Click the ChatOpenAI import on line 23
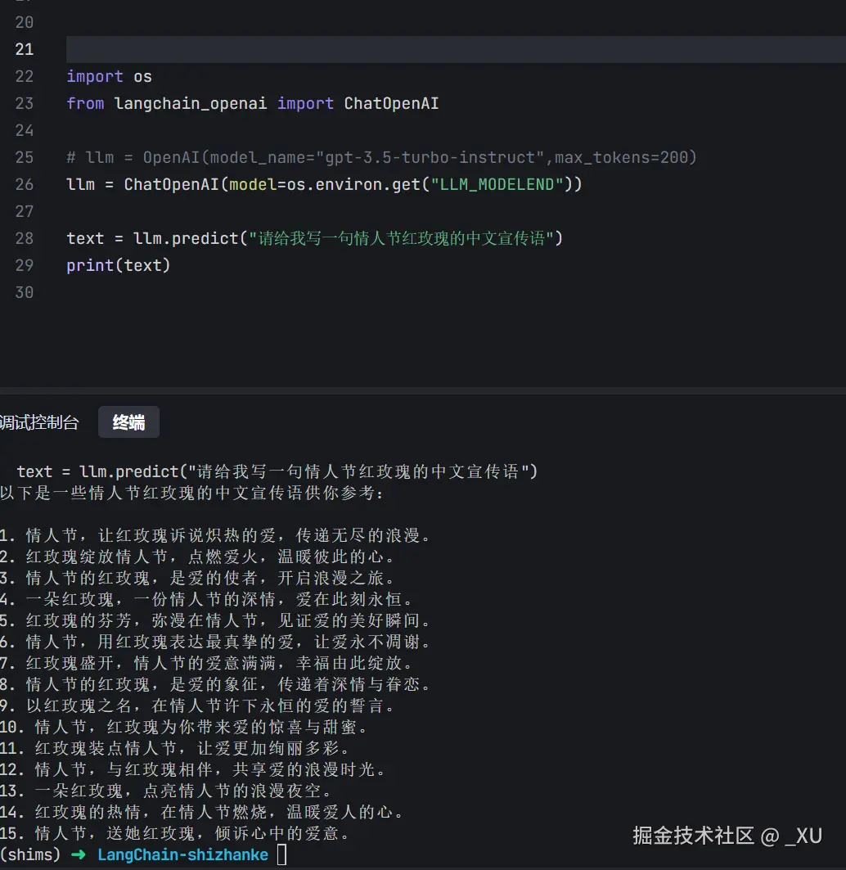Image resolution: width=846 pixels, height=870 pixels. tap(391, 103)
